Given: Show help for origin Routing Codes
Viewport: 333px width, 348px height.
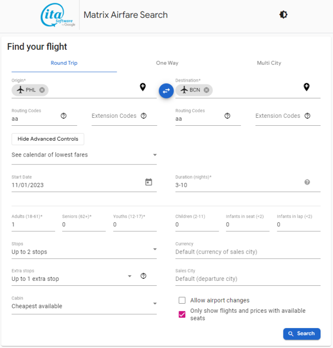Looking at the screenshot, I should click(x=64, y=116).
